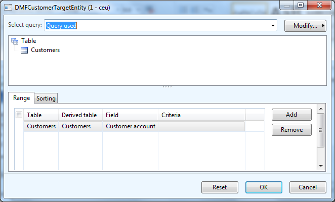The width and height of the screenshot is (335, 202).
Task: Open the Modify menu button
Action: click(305, 25)
